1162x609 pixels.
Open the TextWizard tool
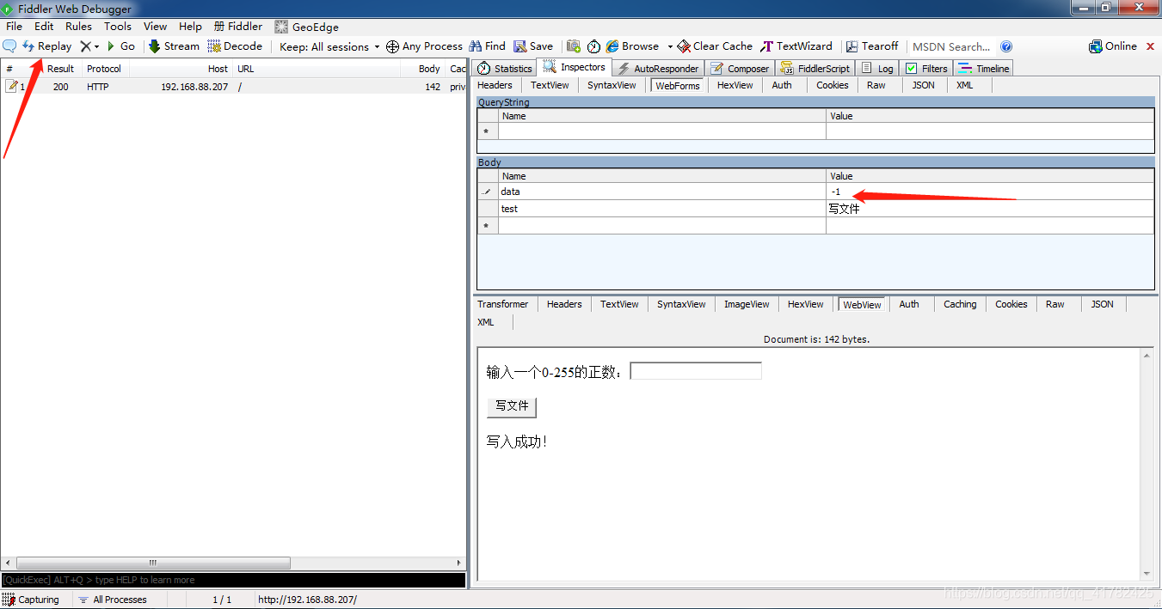point(796,46)
